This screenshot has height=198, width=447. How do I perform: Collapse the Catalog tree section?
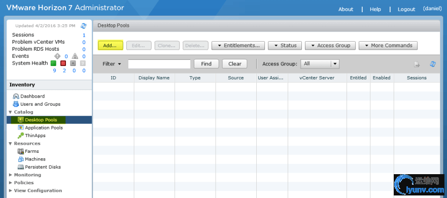tap(10, 112)
